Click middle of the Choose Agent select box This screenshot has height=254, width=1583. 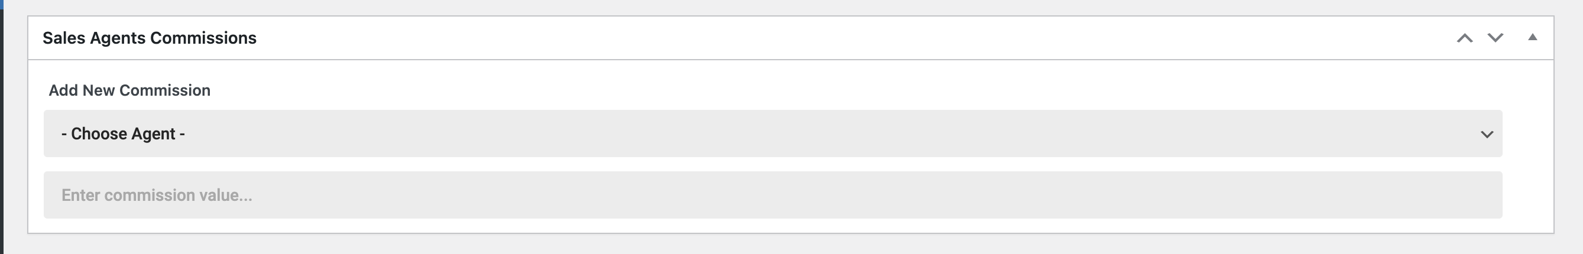pyautogui.click(x=773, y=133)
